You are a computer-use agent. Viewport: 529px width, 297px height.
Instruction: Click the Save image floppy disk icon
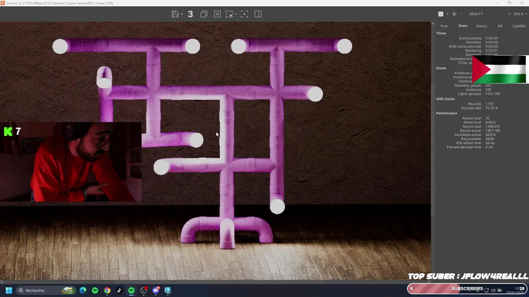point(175,14)
